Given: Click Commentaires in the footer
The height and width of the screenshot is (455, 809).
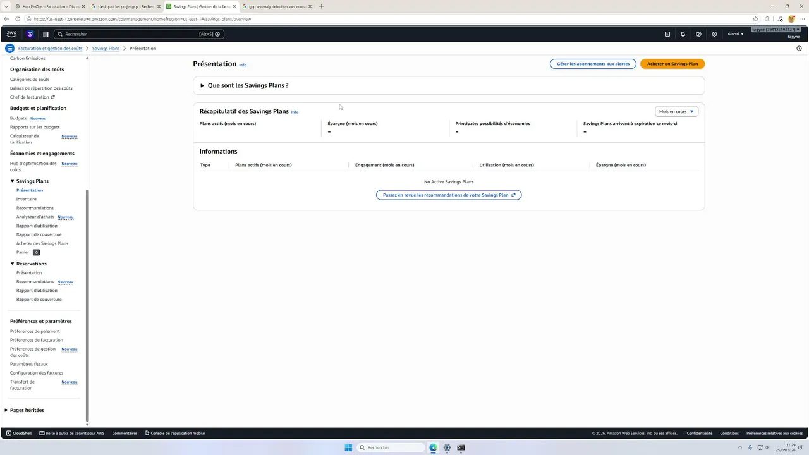Looking at the screenshot, I should click(x=125, y=433).
